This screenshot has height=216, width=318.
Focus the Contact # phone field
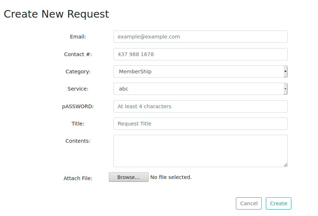coord(200,54)
